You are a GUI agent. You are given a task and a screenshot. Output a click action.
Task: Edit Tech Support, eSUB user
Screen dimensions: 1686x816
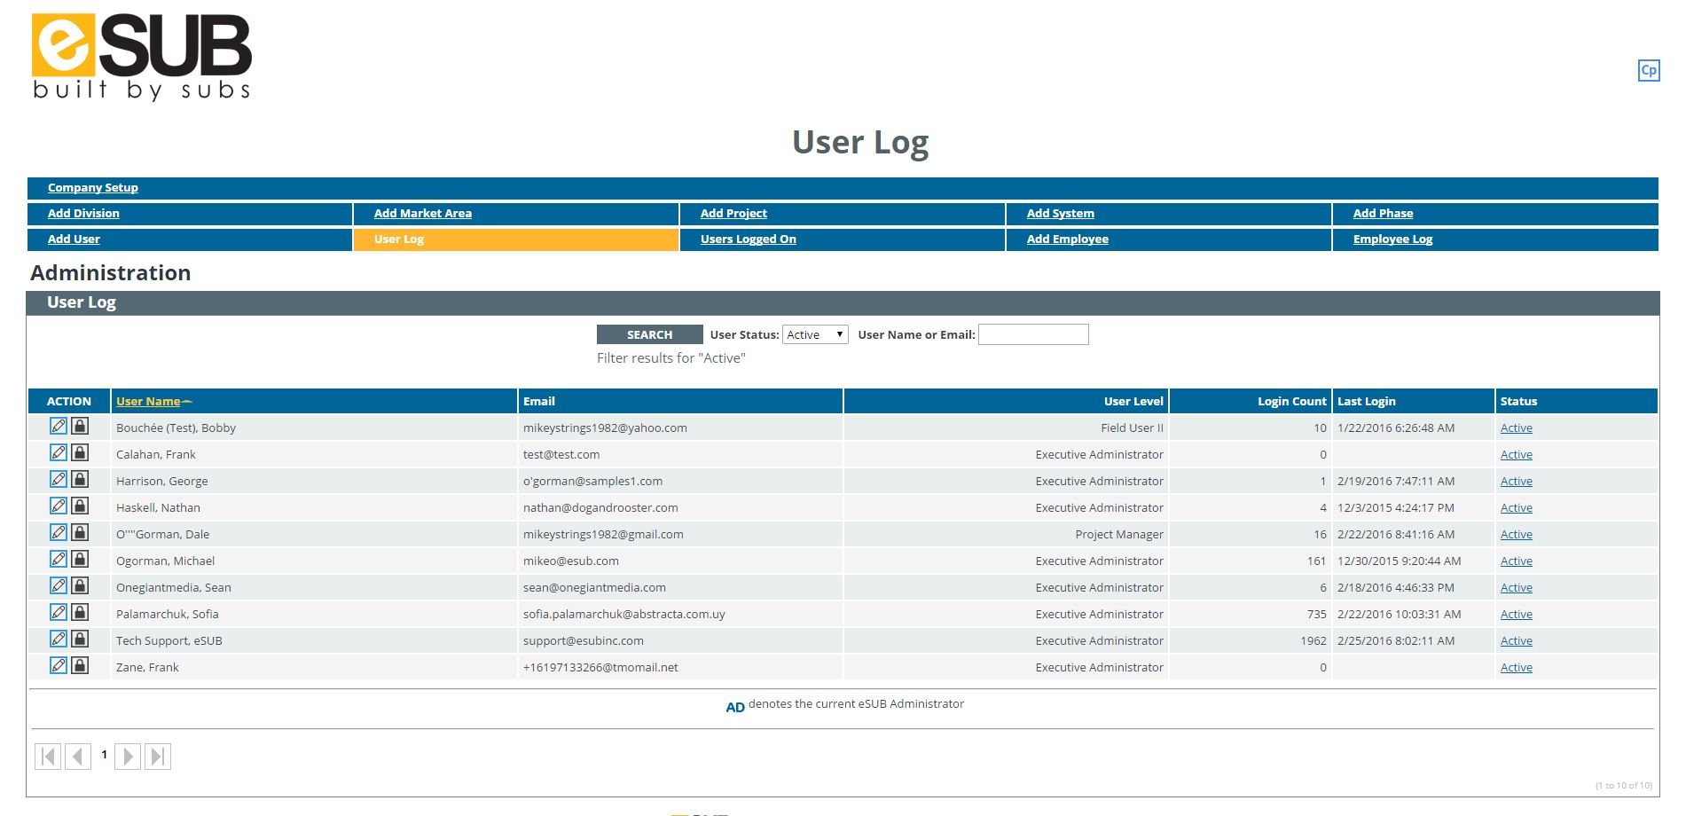point(59,639)
